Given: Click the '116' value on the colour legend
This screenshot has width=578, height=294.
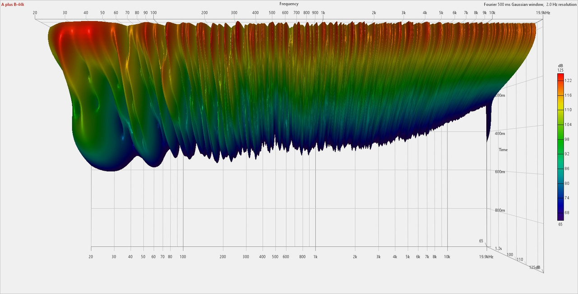Looking at the screenshot, I should (568, 95).
